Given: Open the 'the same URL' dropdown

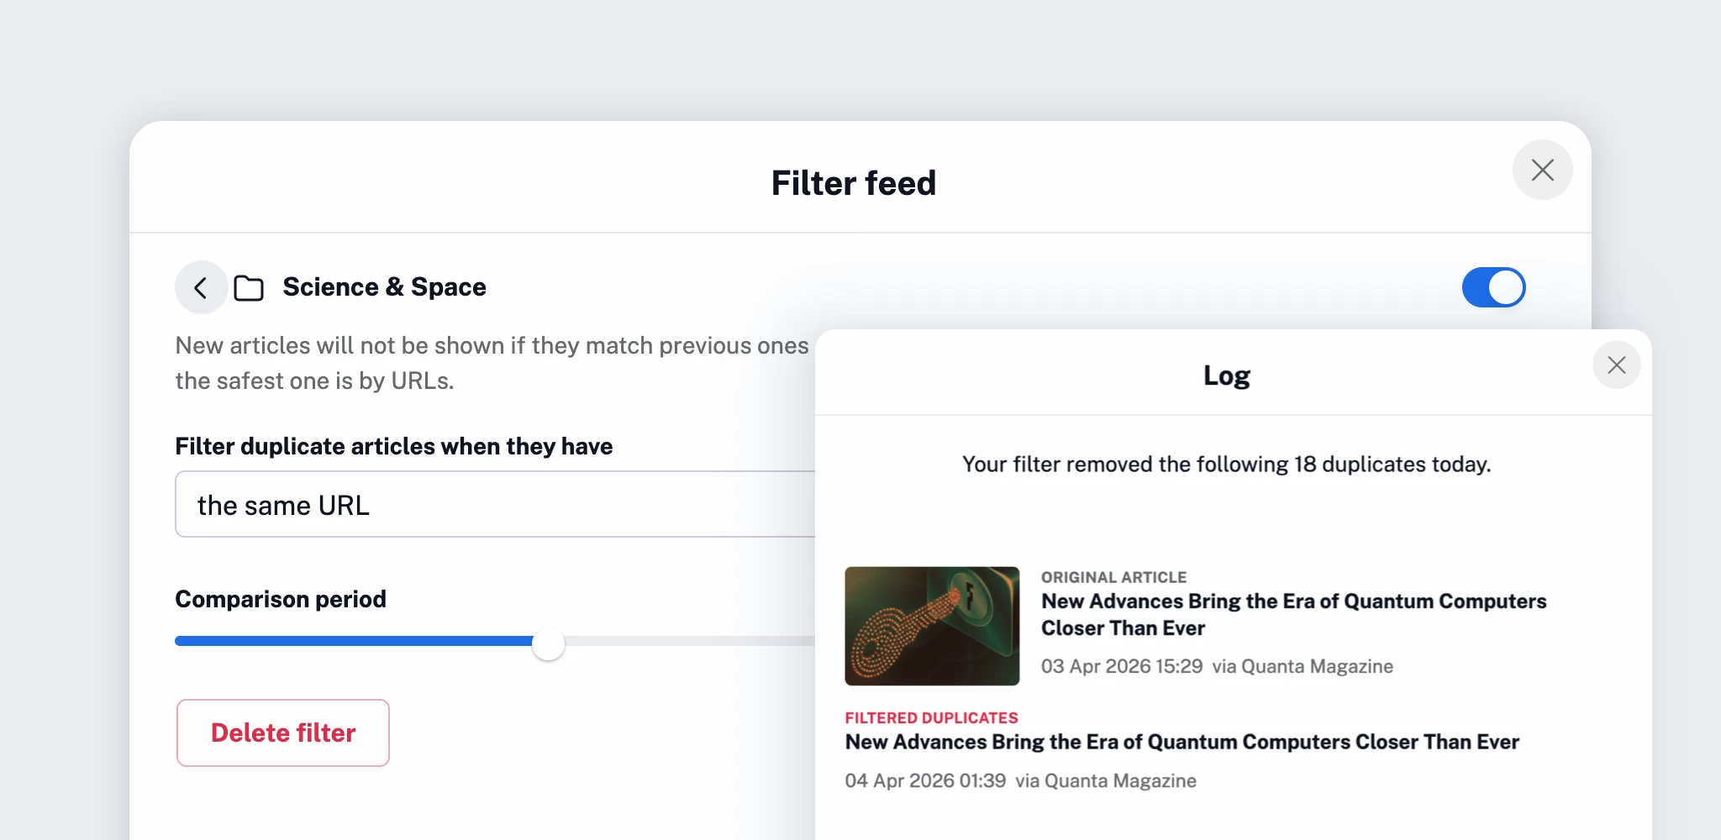Looking at the screenshot, I should point(496,505).
